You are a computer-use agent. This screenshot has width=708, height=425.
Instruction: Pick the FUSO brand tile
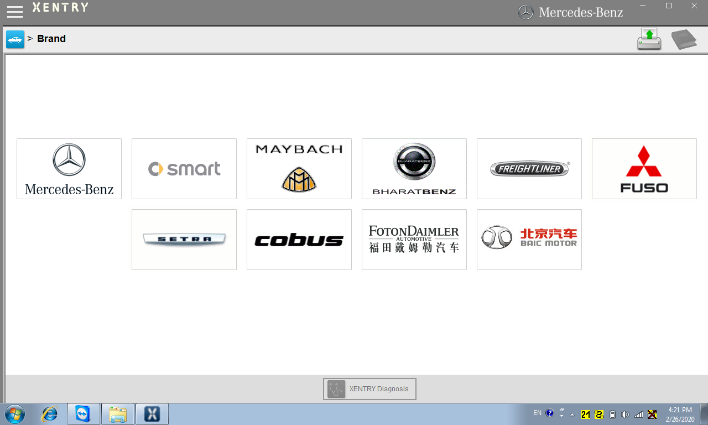[x=644, y=169]
